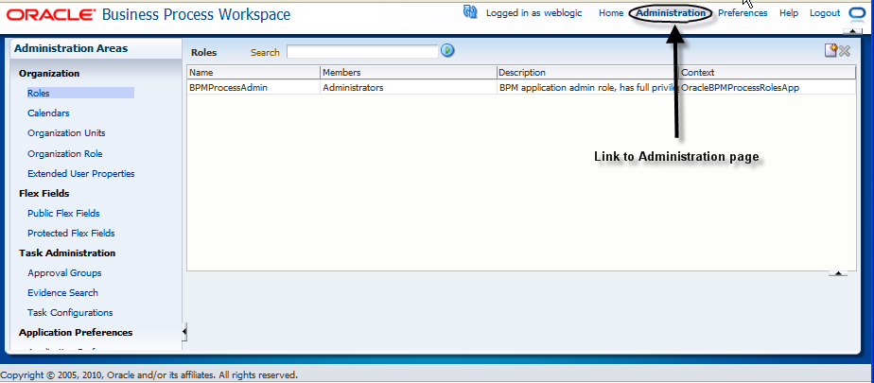Log out of the workspace
The width and height of the screenshot is (874, 383).
pos(825,13)
